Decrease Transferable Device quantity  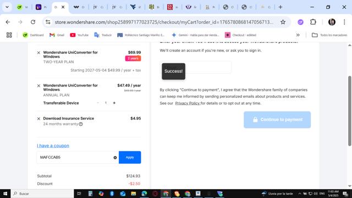point(98,103)
